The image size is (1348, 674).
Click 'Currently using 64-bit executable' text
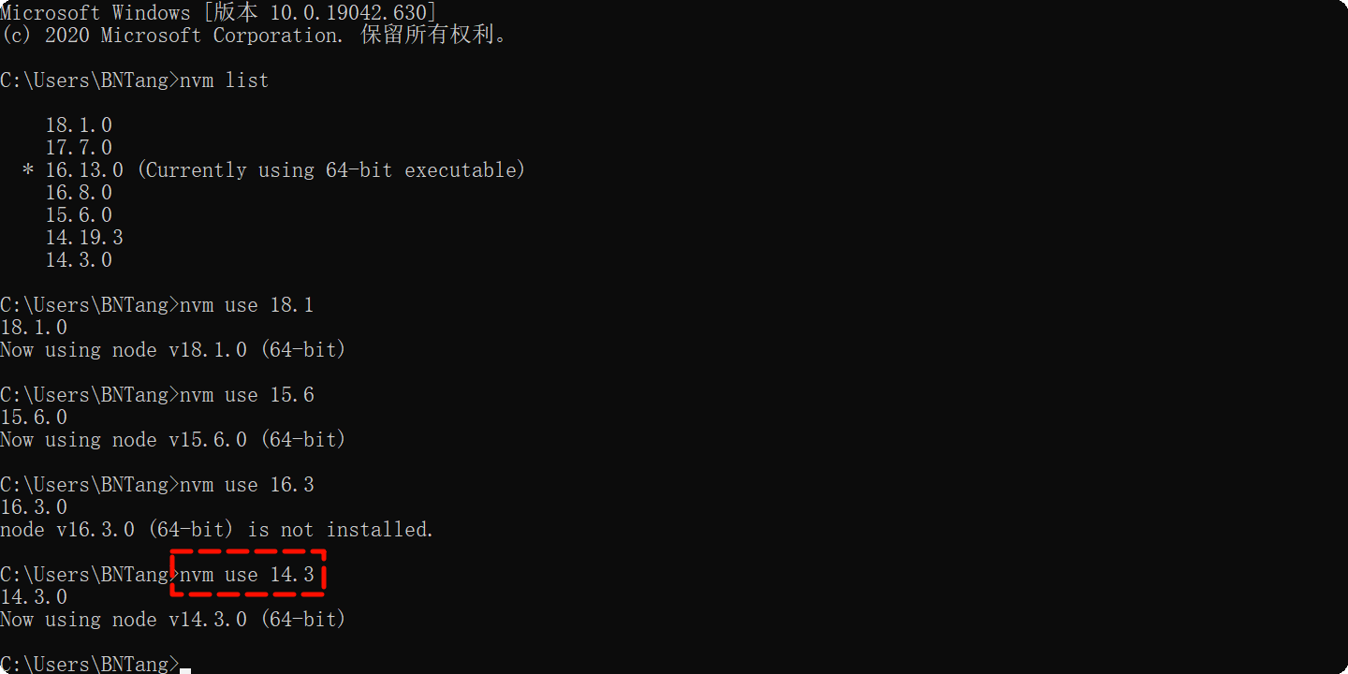point(331,170)
